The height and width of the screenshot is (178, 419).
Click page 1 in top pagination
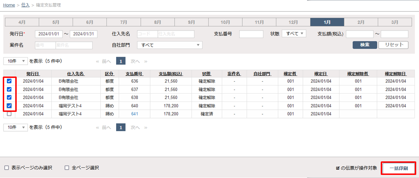point(121,61)
